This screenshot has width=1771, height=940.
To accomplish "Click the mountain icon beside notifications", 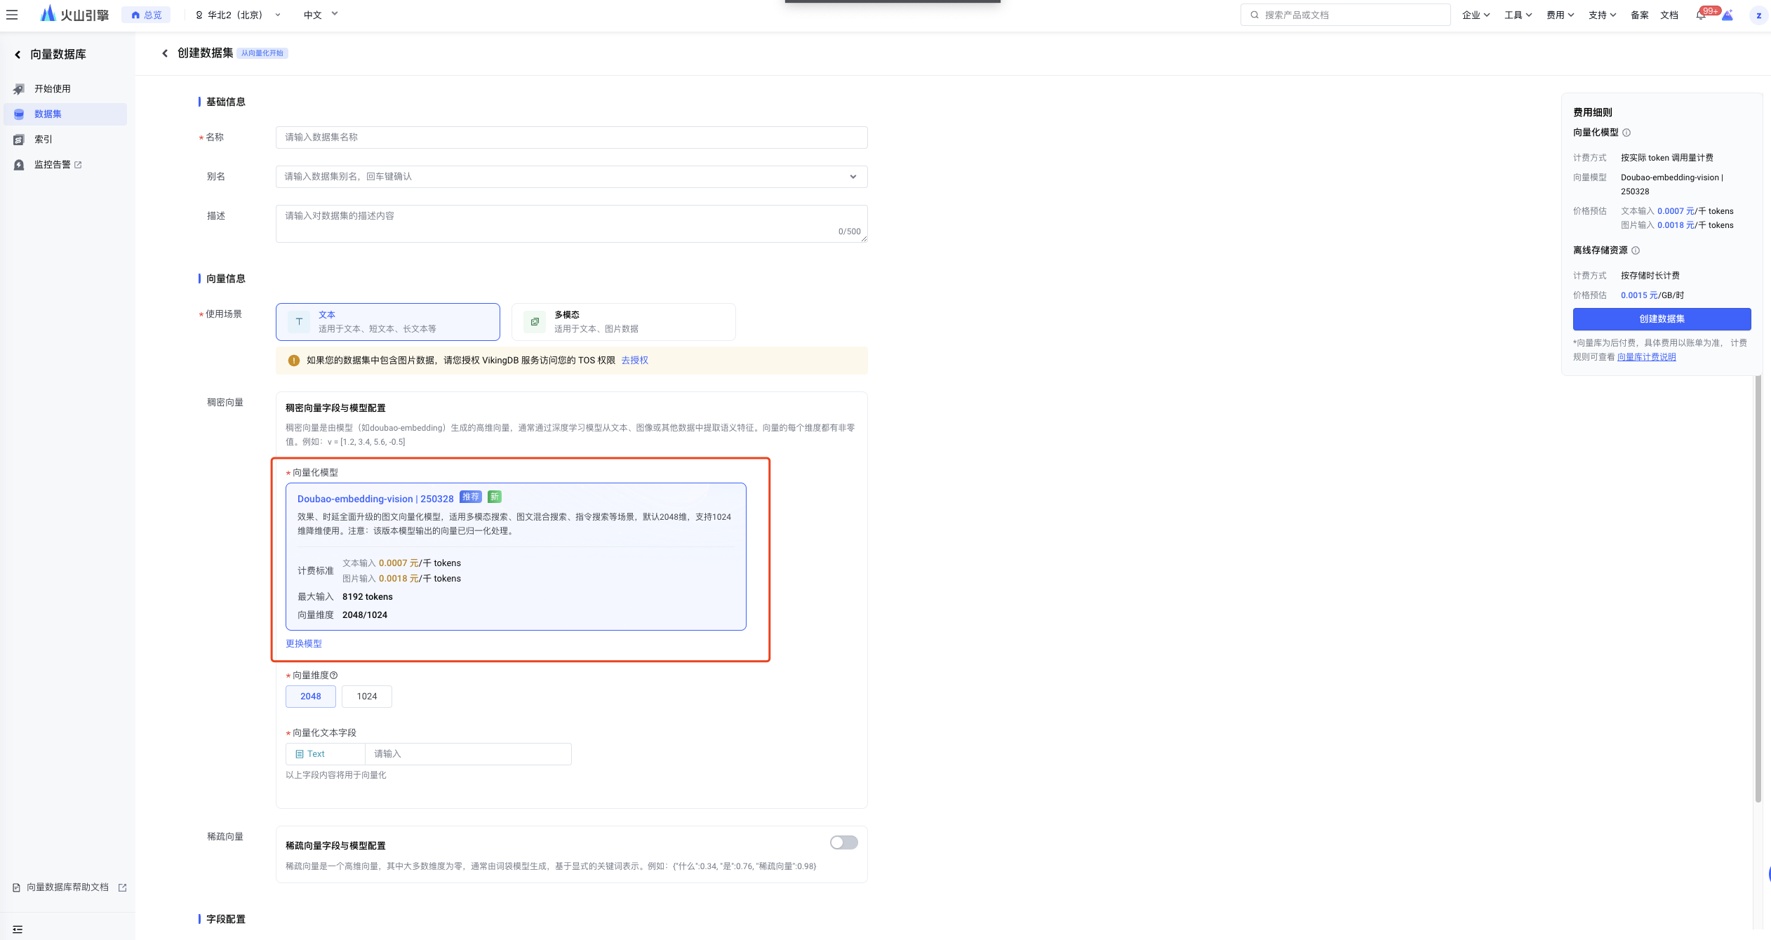I will pos(1727,15).
